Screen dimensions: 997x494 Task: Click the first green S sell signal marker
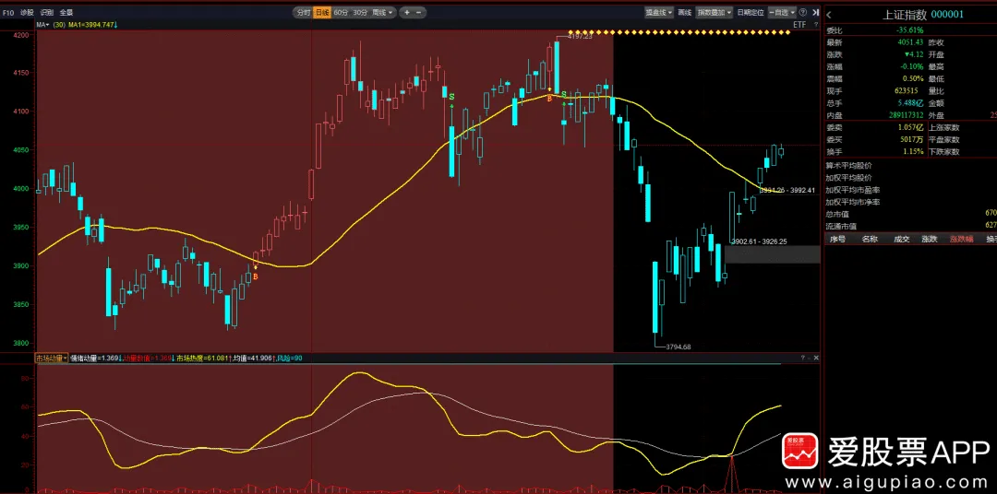point(451,97)
